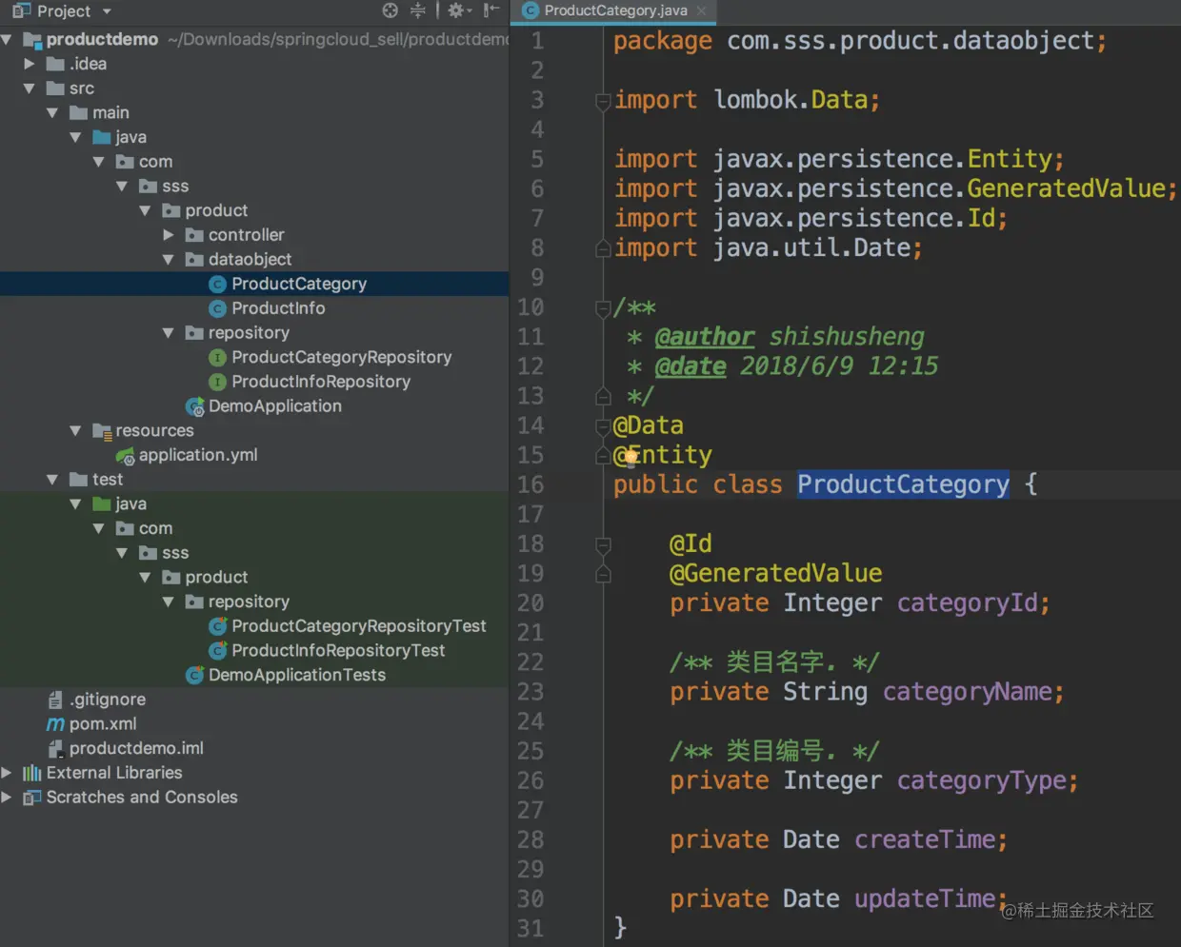Click the External Libraries bars icon
Image resolution: width=1181 pixels, height=947 pixels.
coord(32,773)
